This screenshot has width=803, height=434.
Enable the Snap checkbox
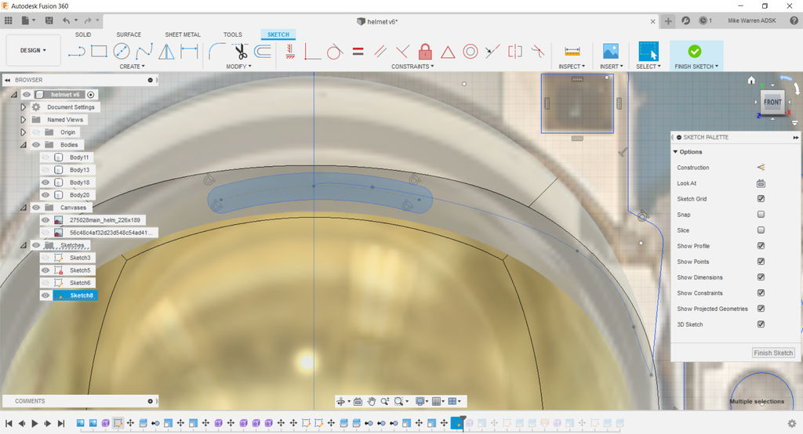coord(761,215)
